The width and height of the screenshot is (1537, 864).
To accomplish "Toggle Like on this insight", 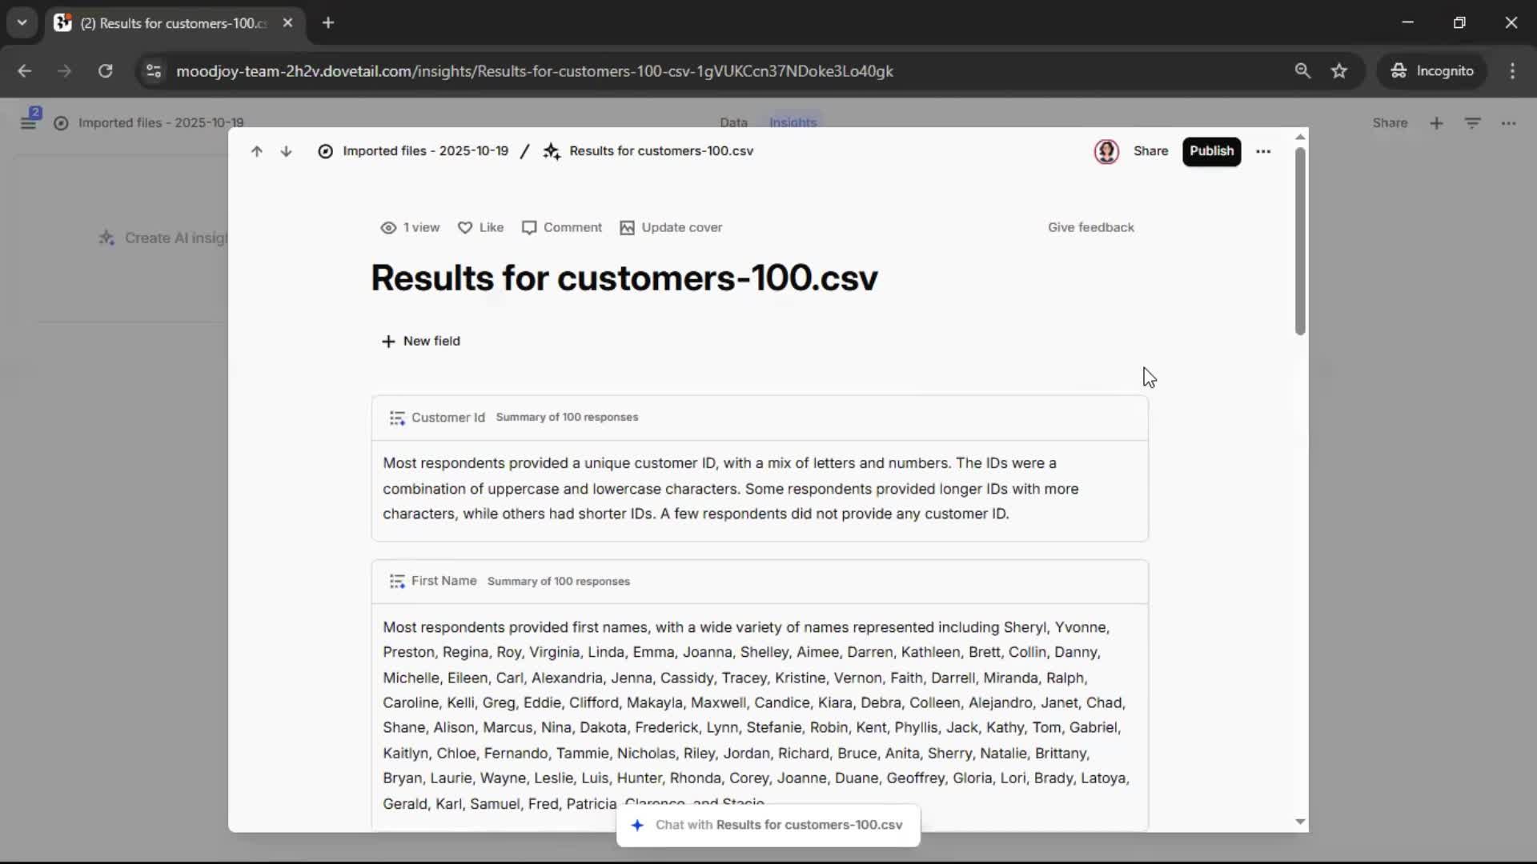I will [480, 228].
